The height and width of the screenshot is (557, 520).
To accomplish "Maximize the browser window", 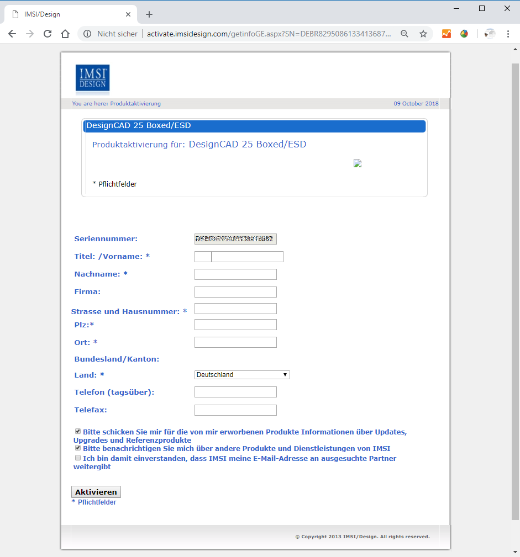I will tap(482, 8).
